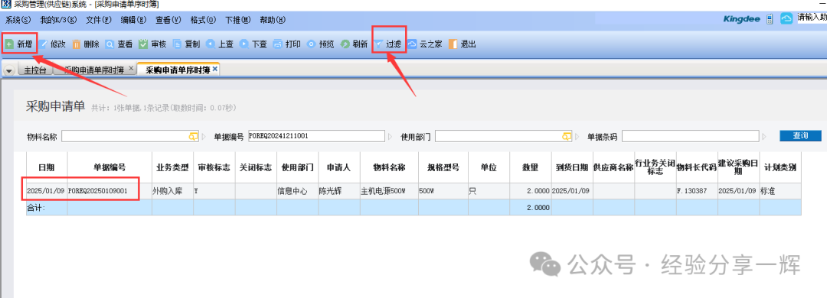Click the 删除 (Delete) toolbar icon
The image size is (827, 298).
coord(77,44)
